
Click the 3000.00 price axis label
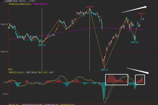(x=4, y=24)
